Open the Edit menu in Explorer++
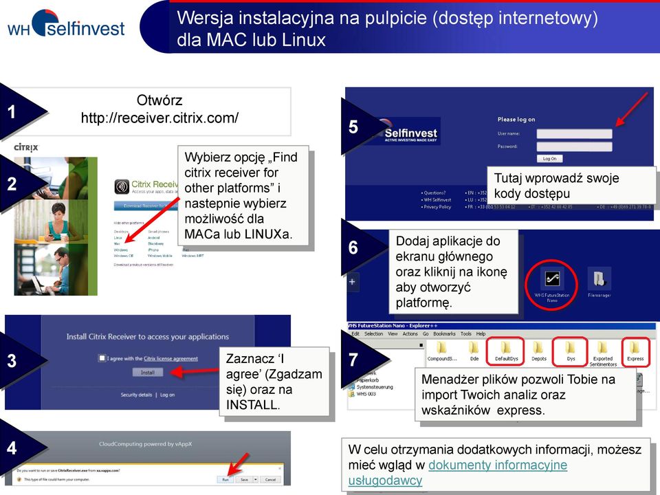The height and width of the screenshot is (495, 660). pos(355,333)
